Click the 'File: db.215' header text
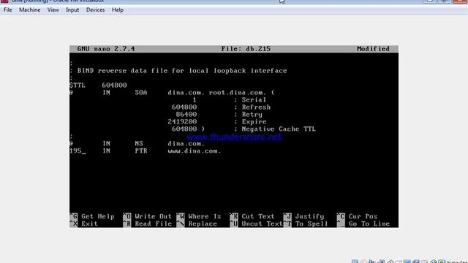This screenshot has width=468, height=263. [246, 49]
